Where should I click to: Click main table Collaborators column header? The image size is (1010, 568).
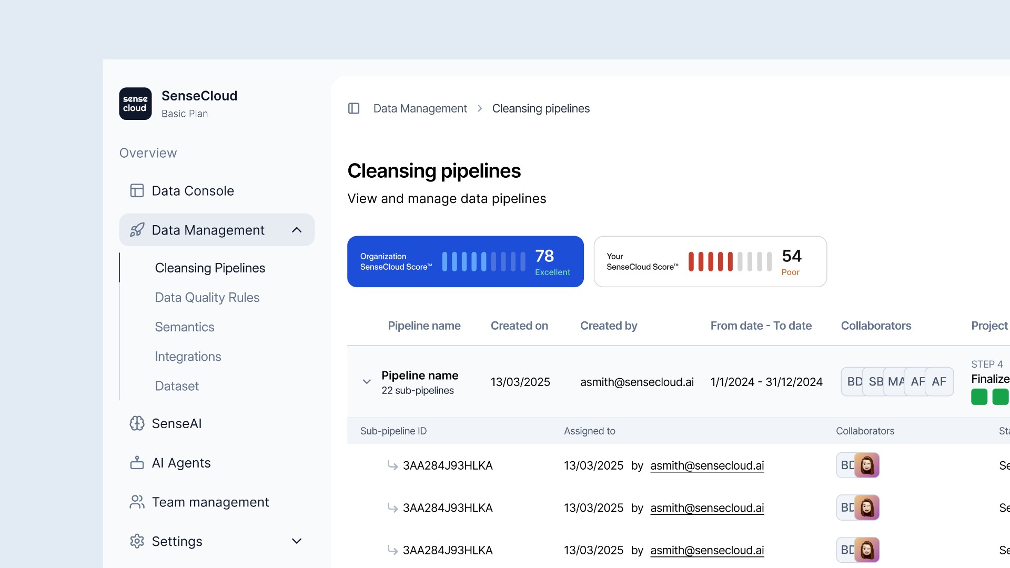pos(876,326)
